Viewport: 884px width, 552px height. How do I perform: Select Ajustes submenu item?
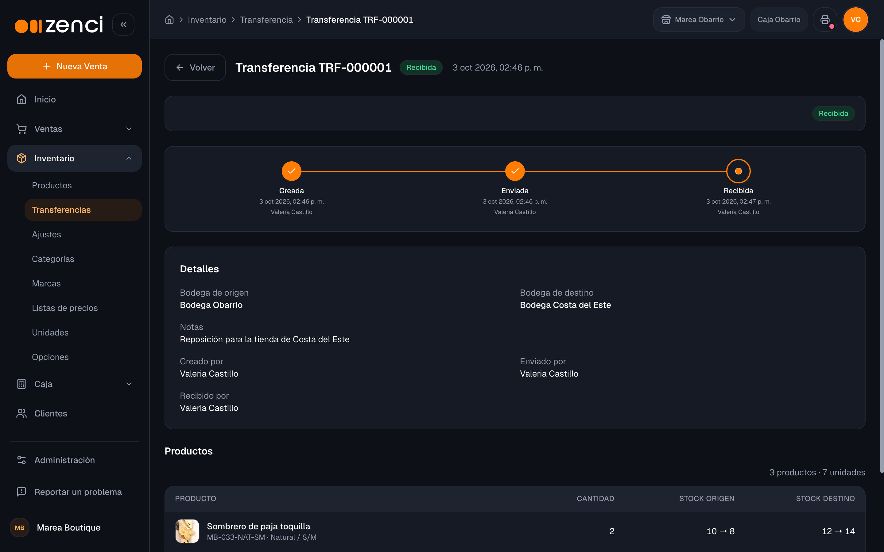pos(83,234)
